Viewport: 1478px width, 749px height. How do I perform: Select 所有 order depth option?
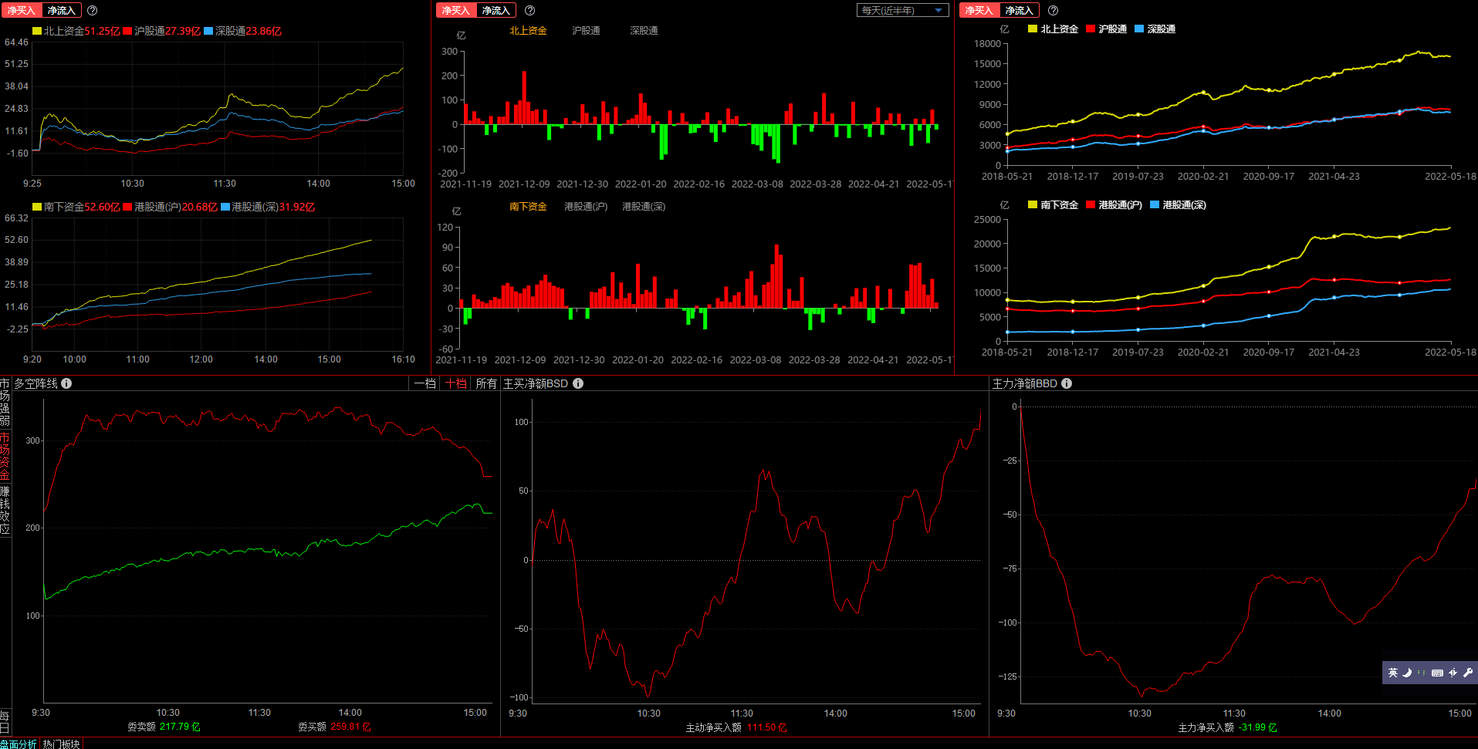(x=486, y=383)
